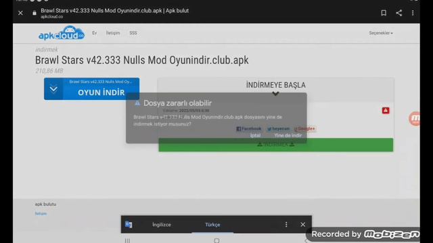The height and width of the screenshot is (243, 433).
Task: Select the Türkçe translation tab
Action: pos(212,225)
